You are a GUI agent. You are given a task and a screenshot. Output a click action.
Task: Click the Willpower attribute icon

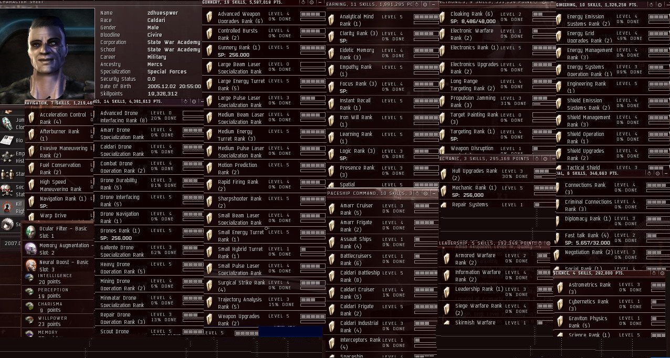[x=29, y=320]
